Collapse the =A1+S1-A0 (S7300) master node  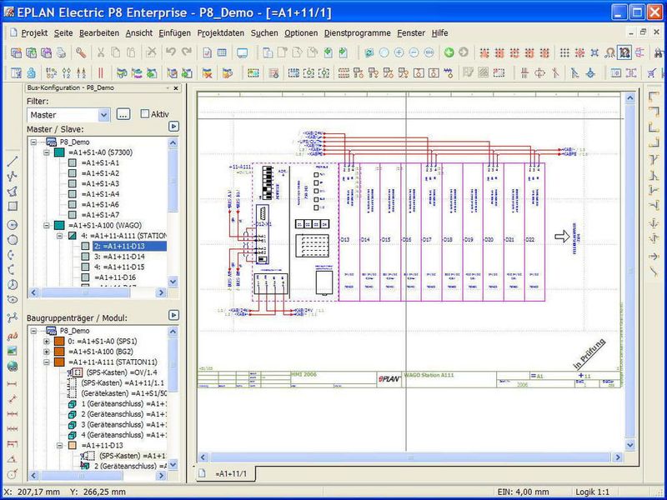point(47,152)
